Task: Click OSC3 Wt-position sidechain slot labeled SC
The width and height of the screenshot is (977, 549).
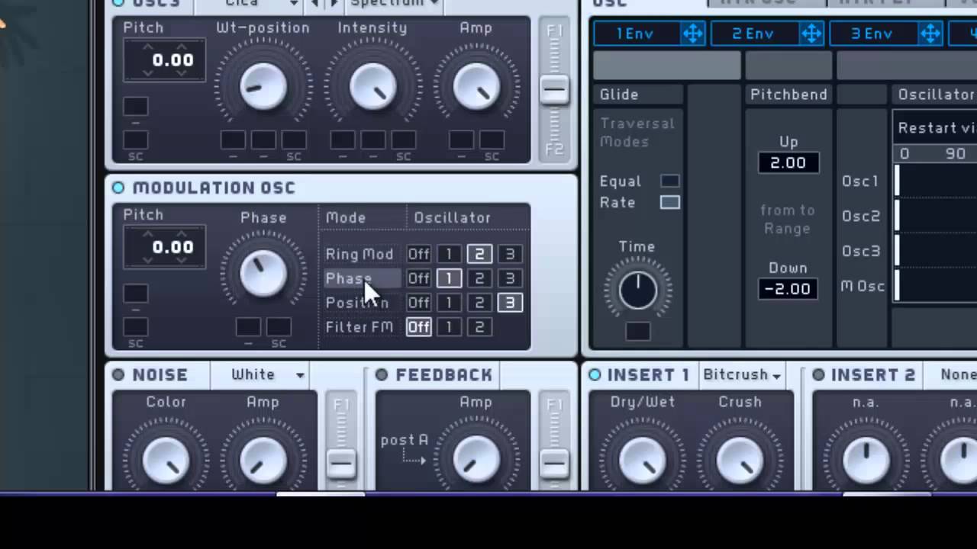Action: 294,140
